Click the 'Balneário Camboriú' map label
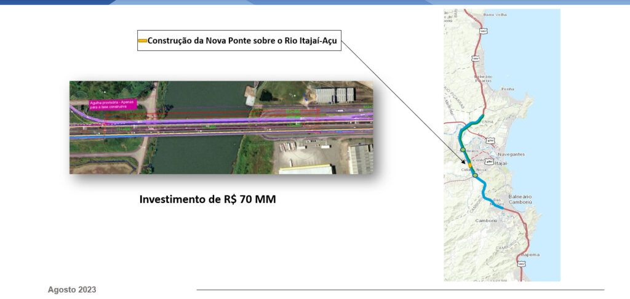This screenshot has width=630, height=299. (520, 200)
